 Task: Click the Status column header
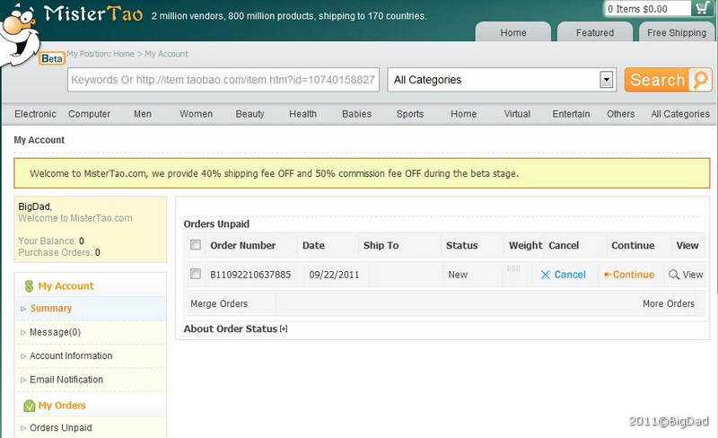coord(461,246)
